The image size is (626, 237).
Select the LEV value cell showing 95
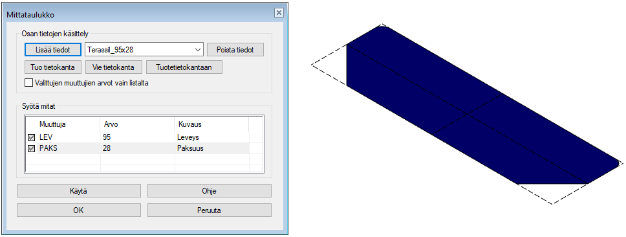[137, 137]
